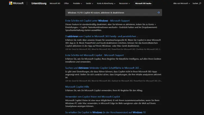Open the Unterstützung home link
This screenshot has height=115, width=204.
pyautogui.click(x=39, y=3)
